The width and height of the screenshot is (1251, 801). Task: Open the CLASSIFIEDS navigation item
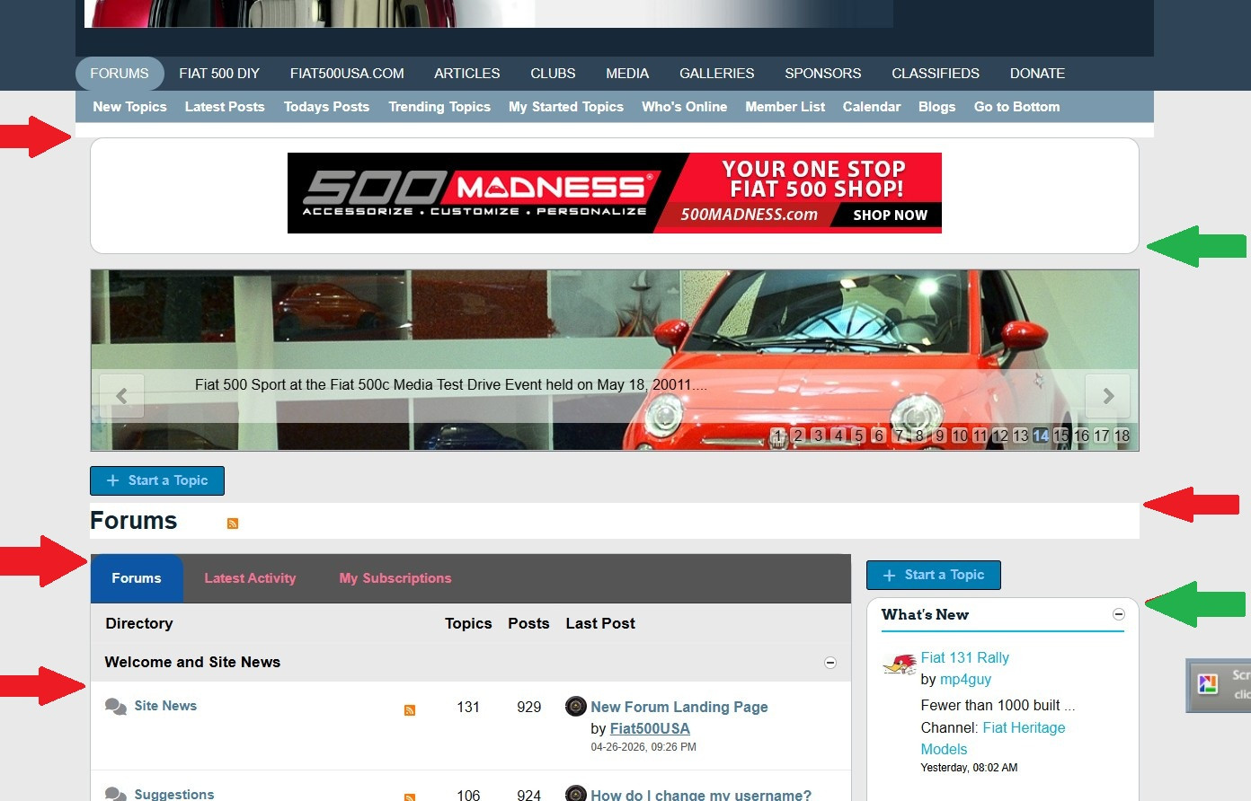click(936, 74)
